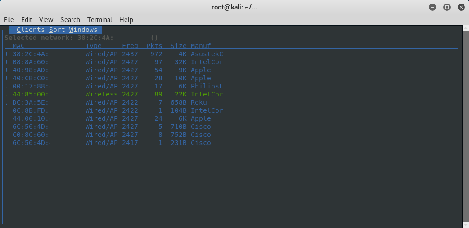Click the Manuf column header
This screenshot has height=228, width=469.
(201, 46)
